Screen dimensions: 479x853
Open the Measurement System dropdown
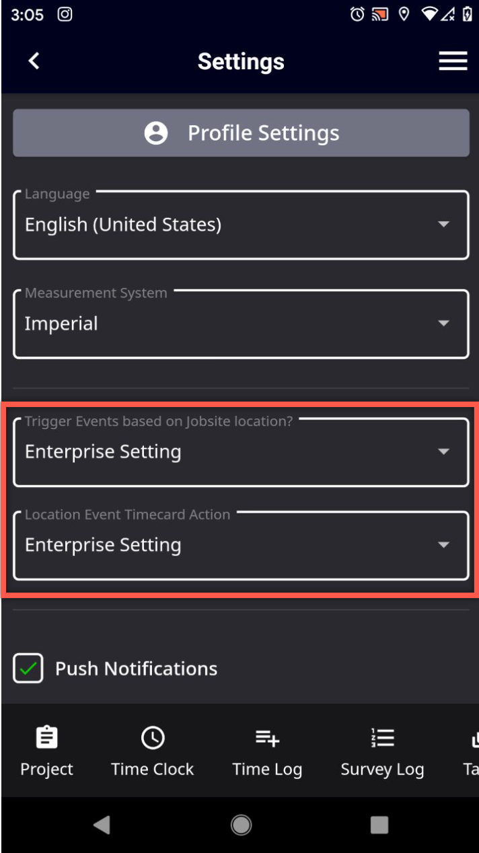[x=241, y=324]
